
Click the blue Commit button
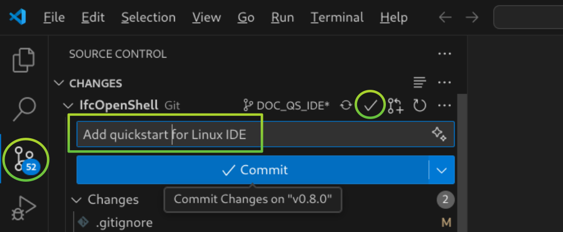[x=253, y=170]
